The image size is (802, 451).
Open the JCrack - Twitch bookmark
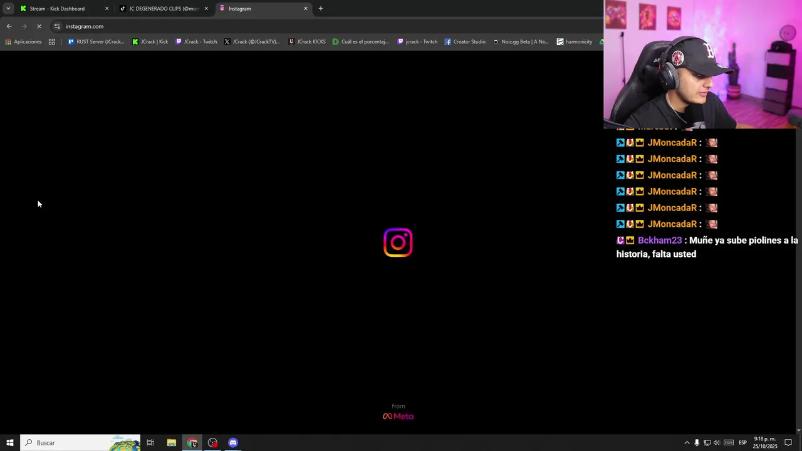[197, 42]
